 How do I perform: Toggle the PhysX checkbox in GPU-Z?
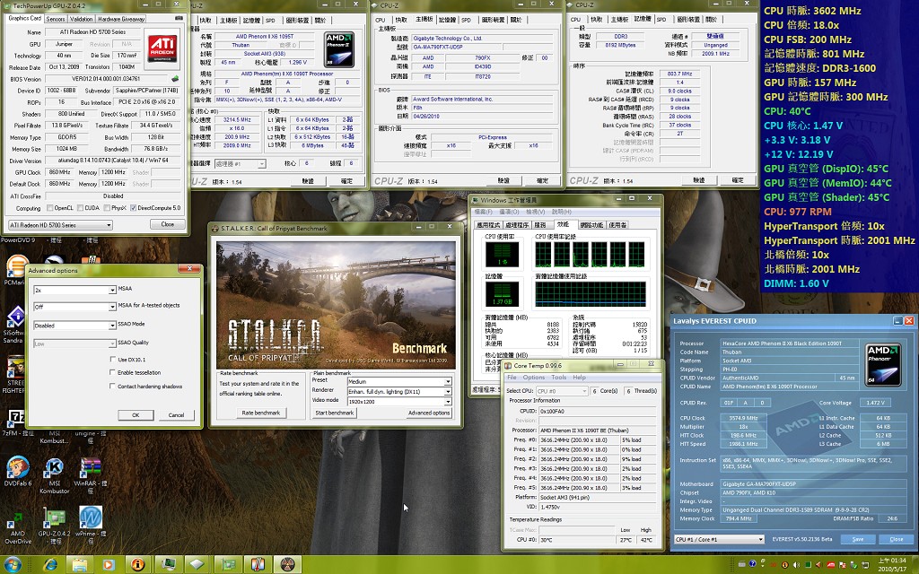pyautogui.click(x=107, y=208)
